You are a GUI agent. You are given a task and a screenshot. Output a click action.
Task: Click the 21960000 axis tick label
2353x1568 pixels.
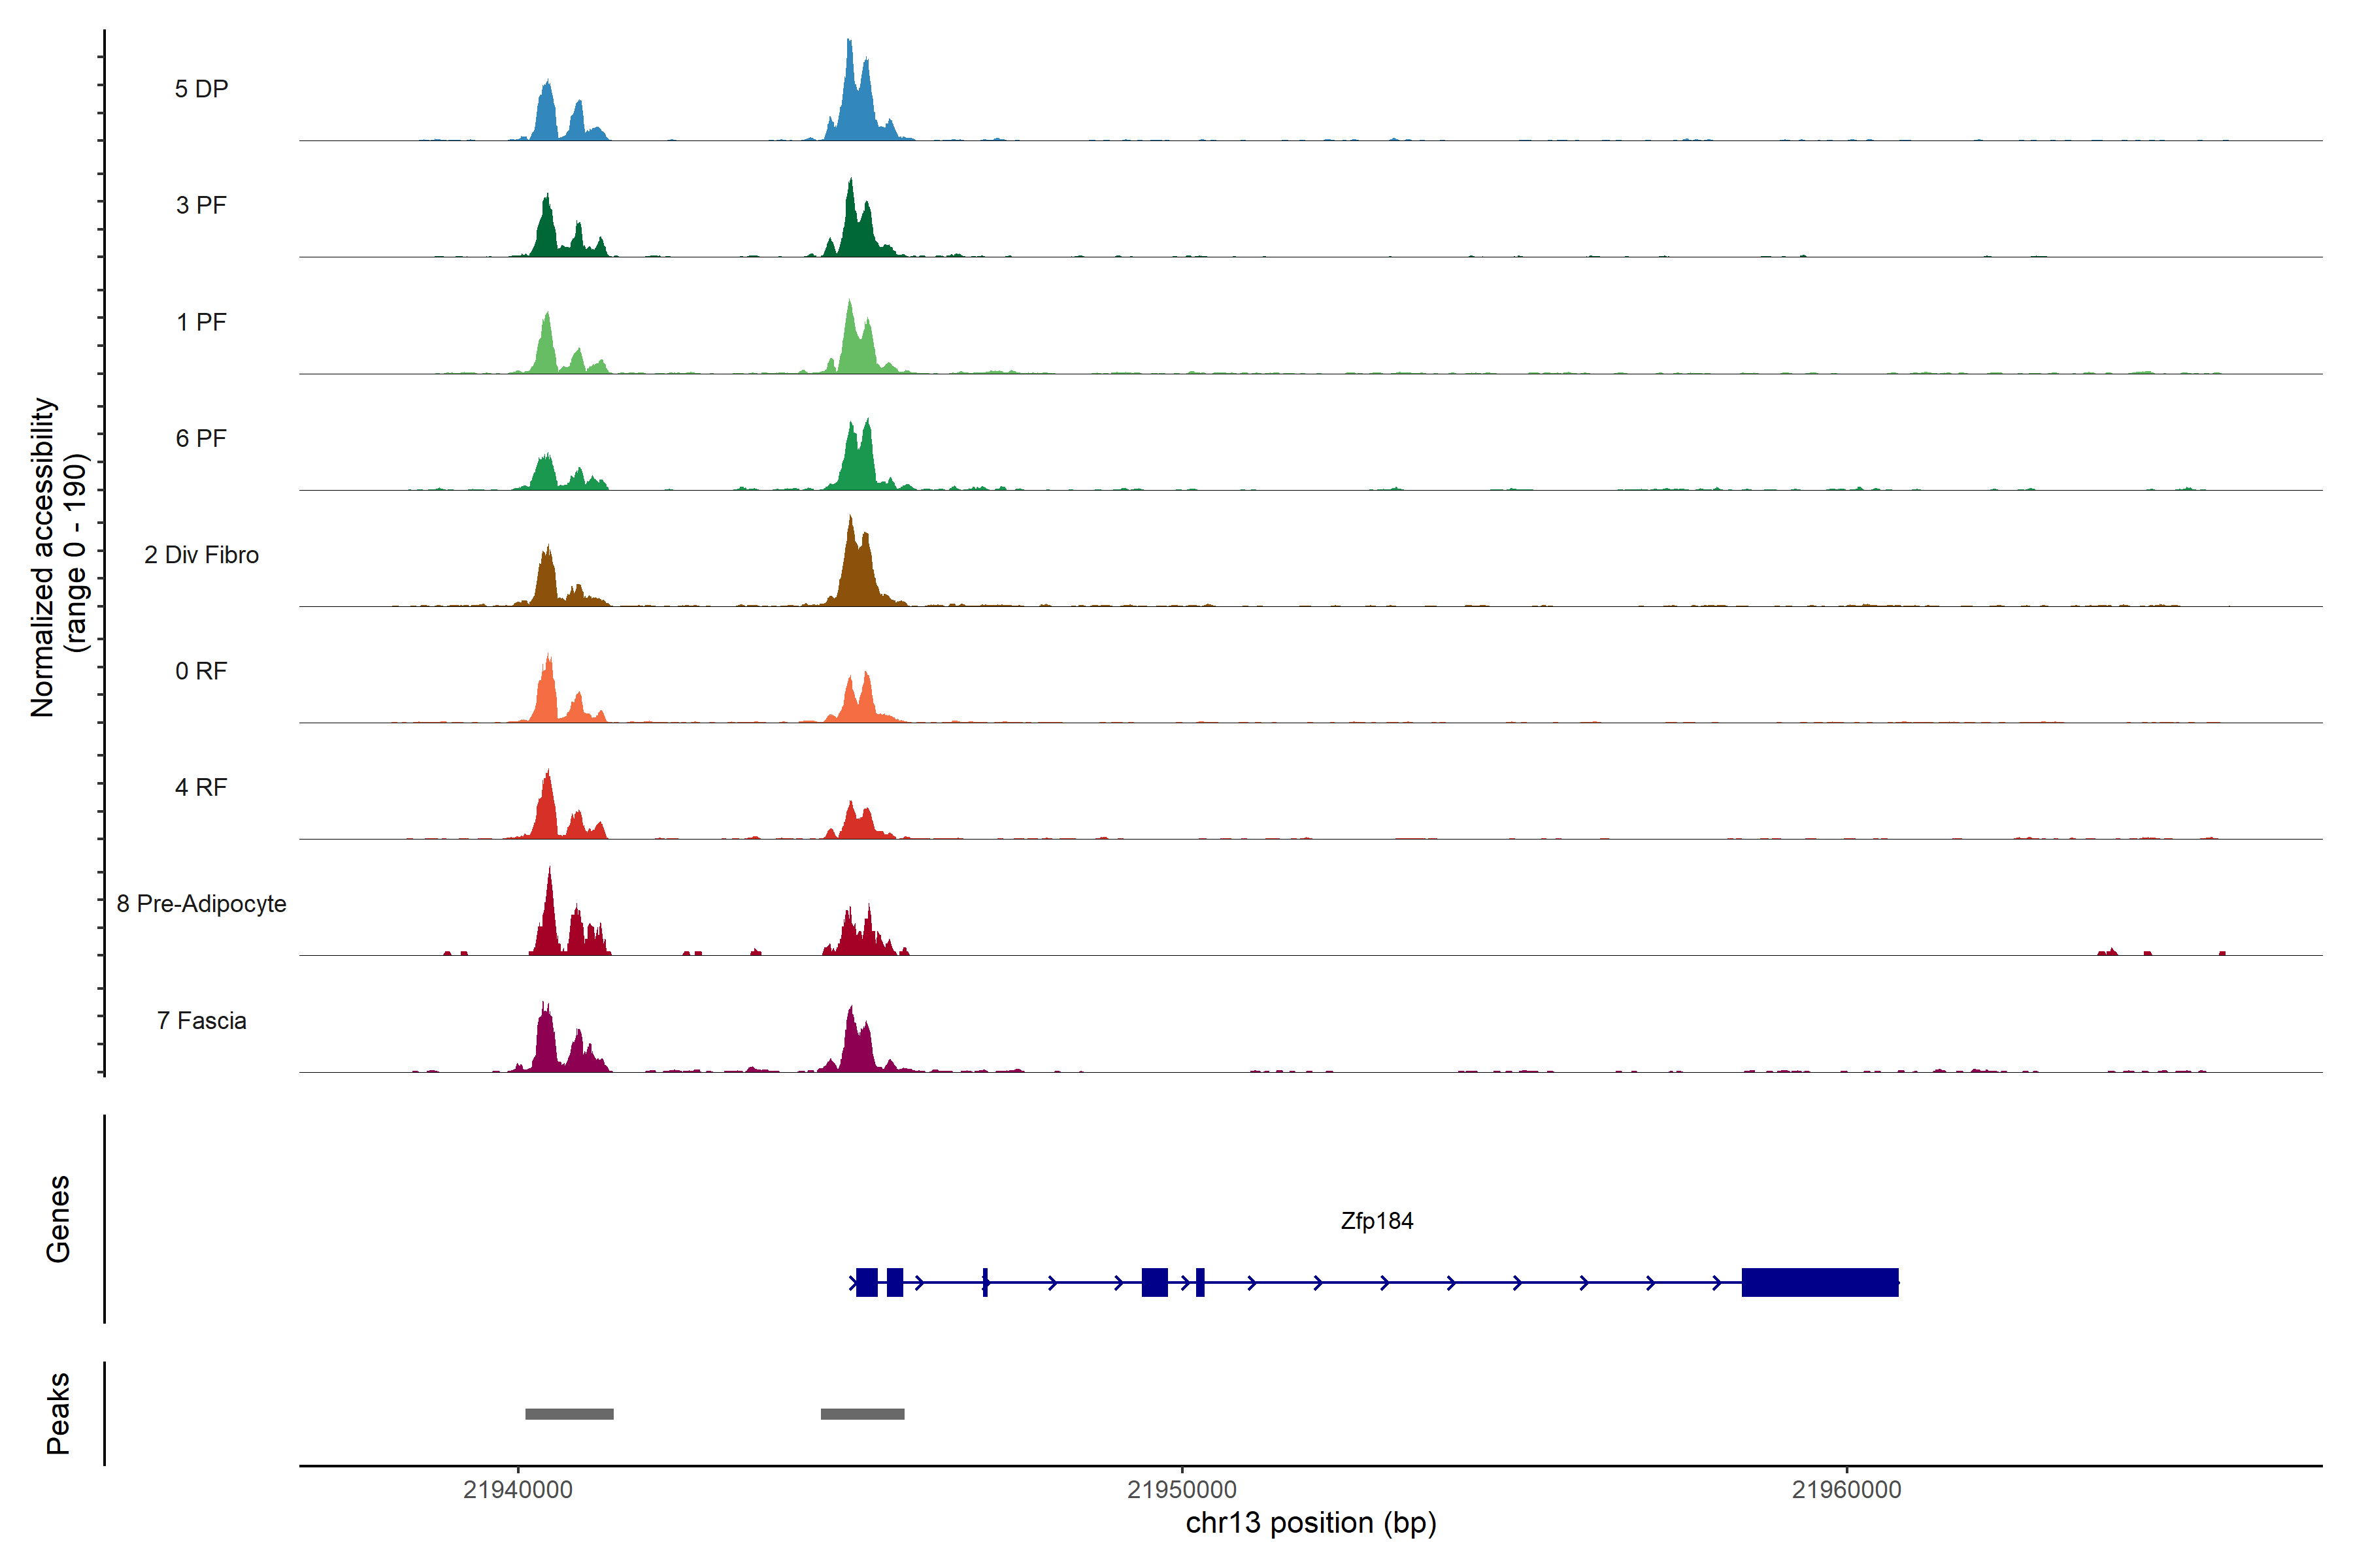pos(1846,1489)
